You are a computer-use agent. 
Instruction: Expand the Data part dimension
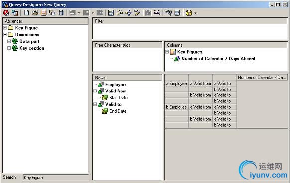click(x=9, y=41)
